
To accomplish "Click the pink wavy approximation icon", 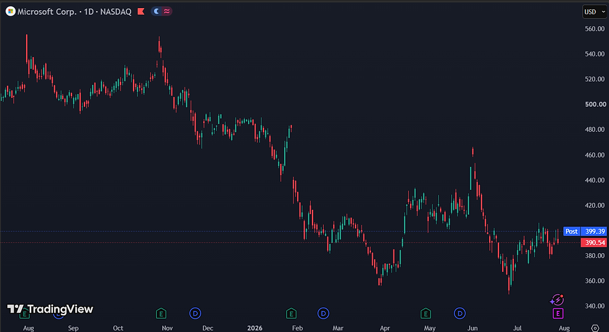I will click(167, 11).
